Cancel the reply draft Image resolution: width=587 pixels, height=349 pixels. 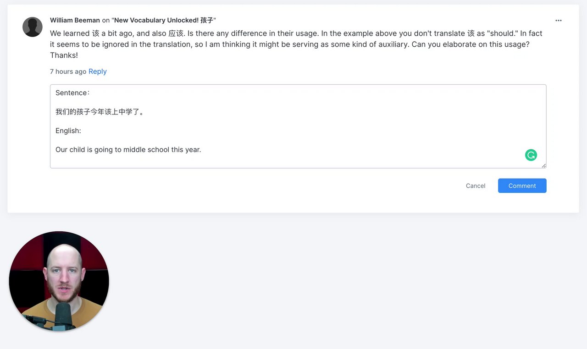pos(476,185)
